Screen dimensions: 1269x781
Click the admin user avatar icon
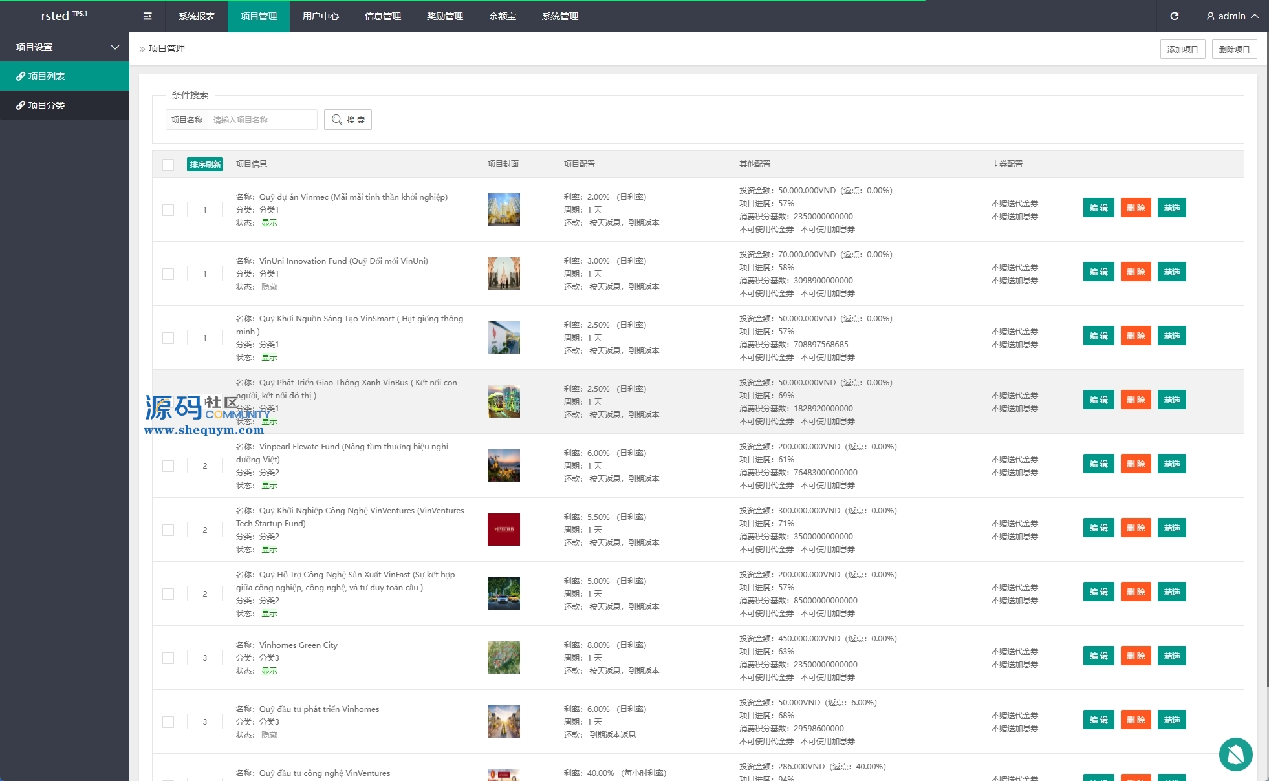point(1210,16)
